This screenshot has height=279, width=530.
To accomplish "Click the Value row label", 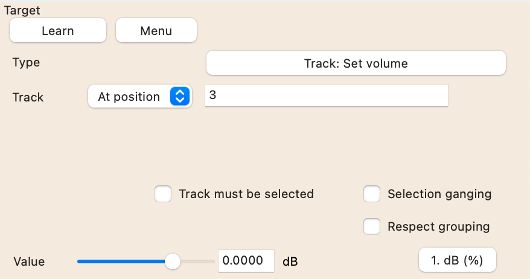I will [x=29, y=261].
